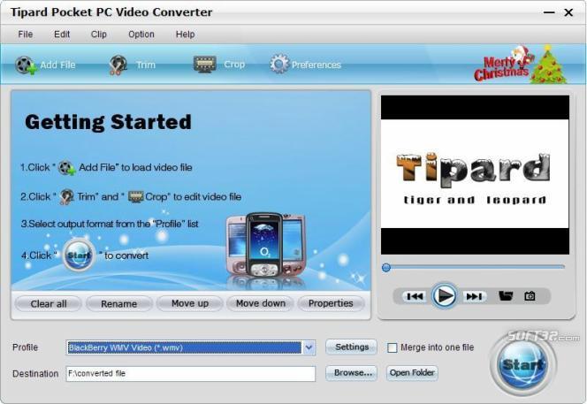
Task: Click the Tipard preview video area
Action: [x=475, y=174]
